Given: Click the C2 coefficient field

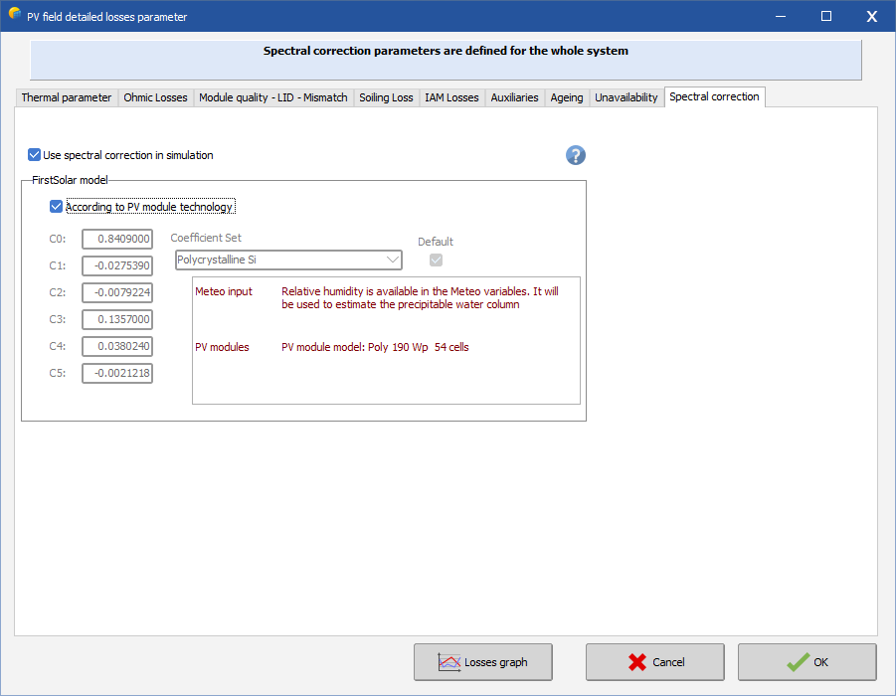Looking at the screenshot, I should pyautogui.click(x=117, y=292).
